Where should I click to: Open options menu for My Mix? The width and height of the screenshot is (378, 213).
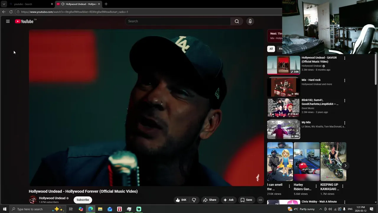click(x=345, y=123)
